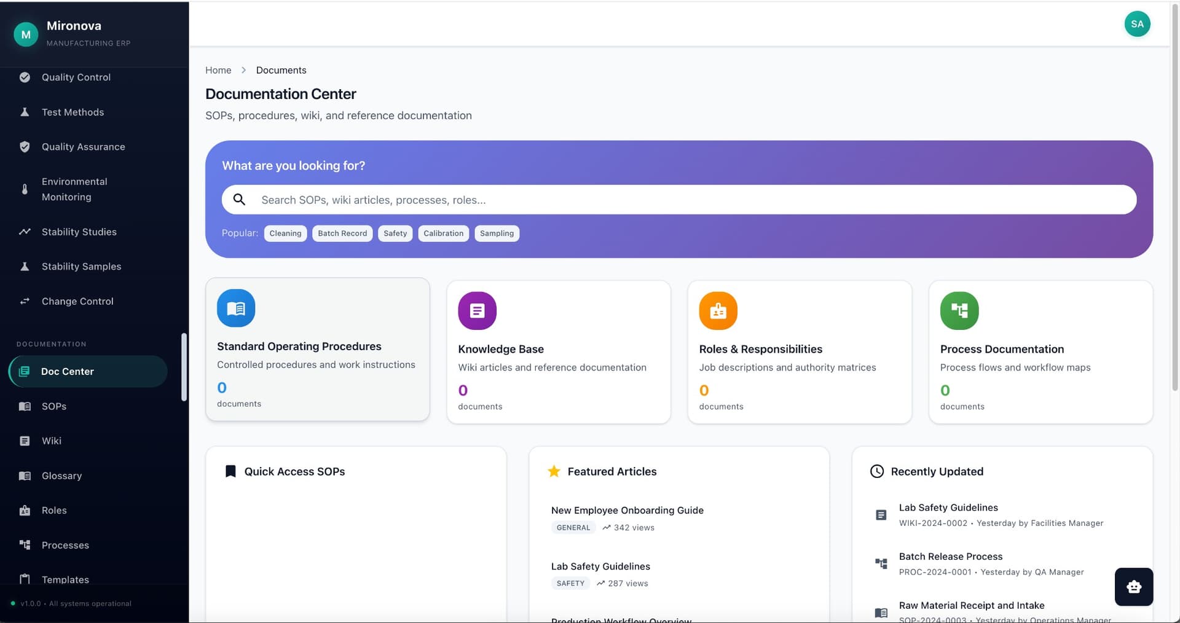Click the orange Roles & Responsibilities briefcase icon
This screenshot has width=1180, height=623.
(718, 310)
